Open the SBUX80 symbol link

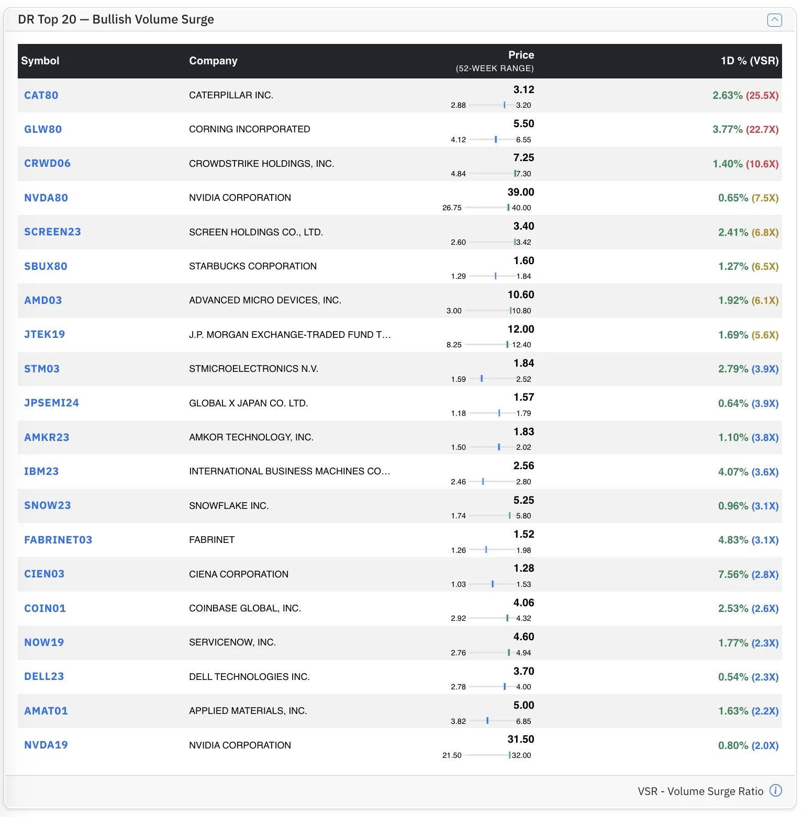point(46,266)
